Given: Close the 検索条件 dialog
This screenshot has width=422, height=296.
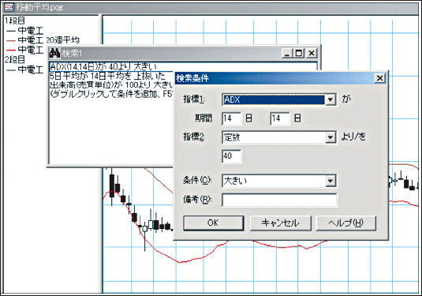Looking at the screenshot, I should pyautogui.click(x=379, y=78).
